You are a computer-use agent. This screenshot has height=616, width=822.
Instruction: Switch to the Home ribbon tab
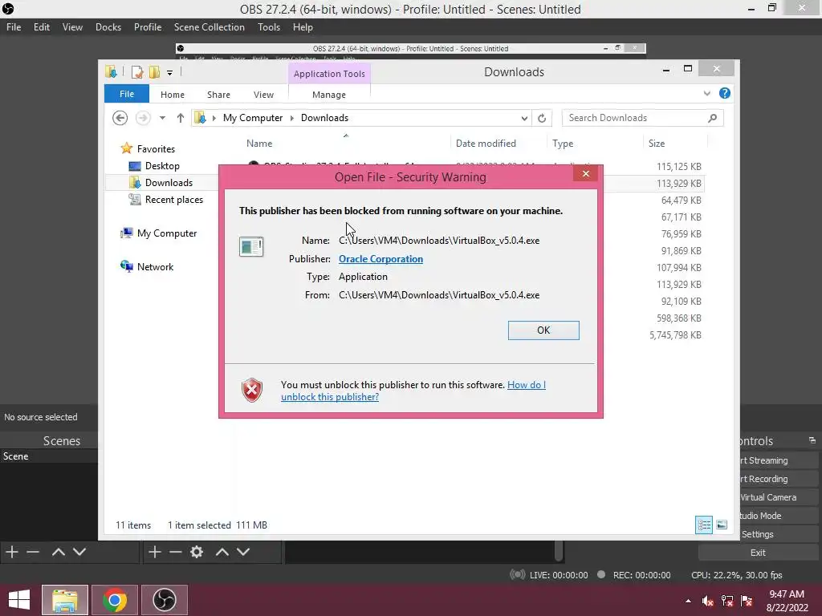point(172,95)
